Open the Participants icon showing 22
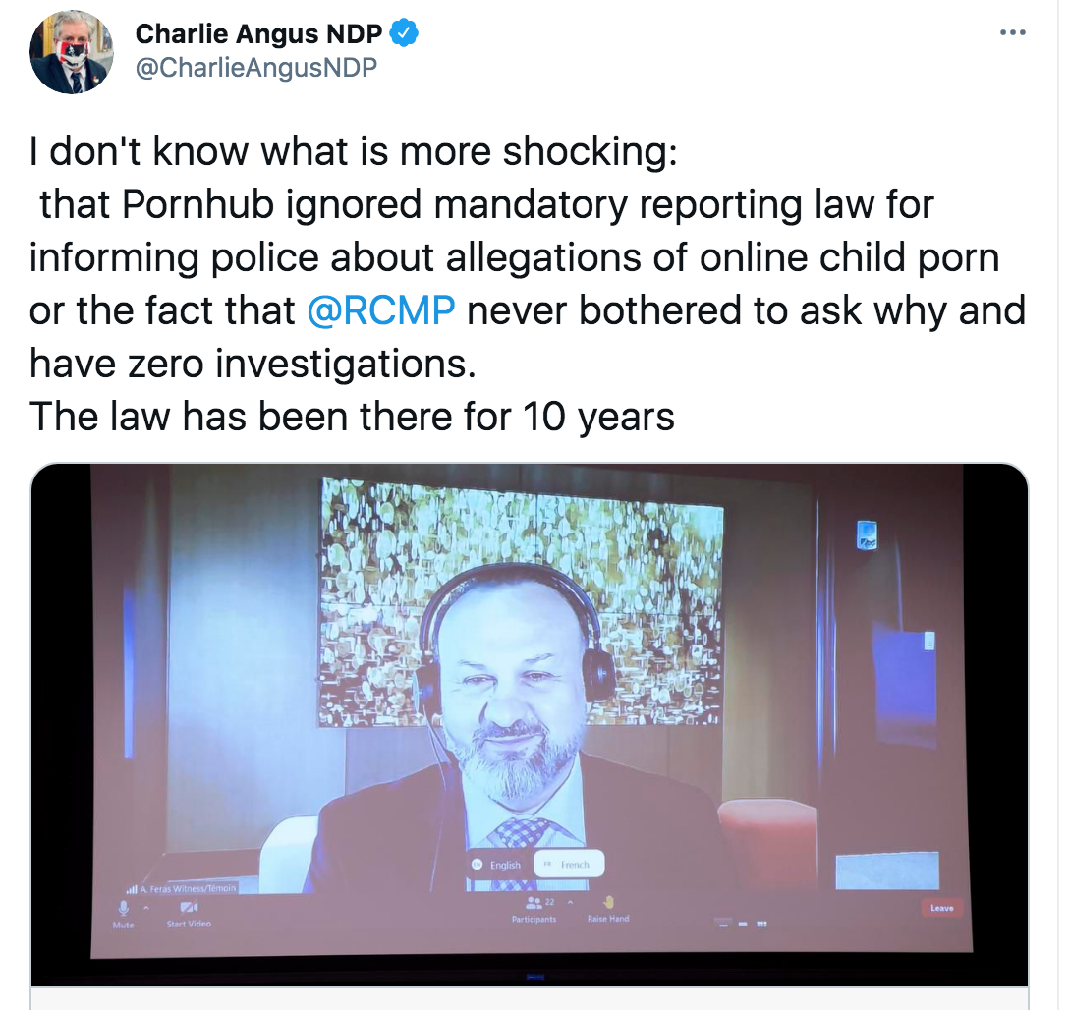 point(534,902)
